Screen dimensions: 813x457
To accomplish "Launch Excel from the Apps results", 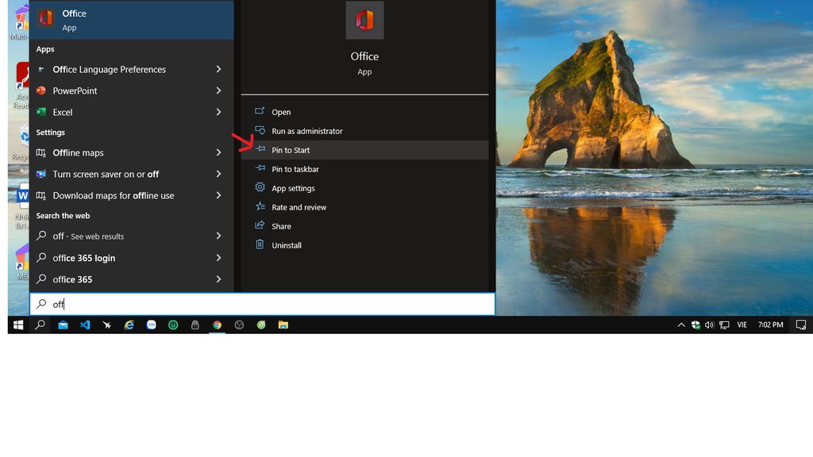I will point(62,113).
